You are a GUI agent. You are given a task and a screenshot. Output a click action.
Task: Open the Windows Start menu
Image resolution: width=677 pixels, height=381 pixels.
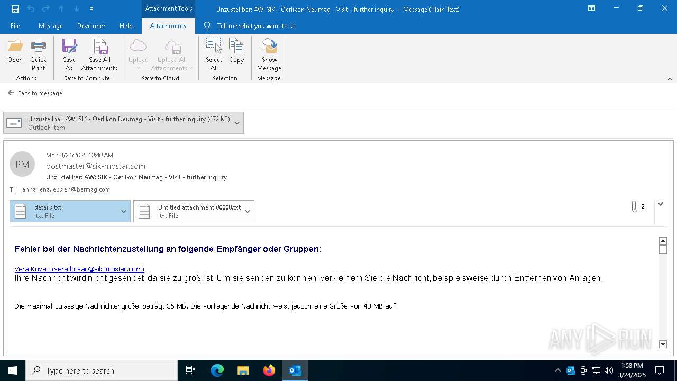click(x=13, y=370)
